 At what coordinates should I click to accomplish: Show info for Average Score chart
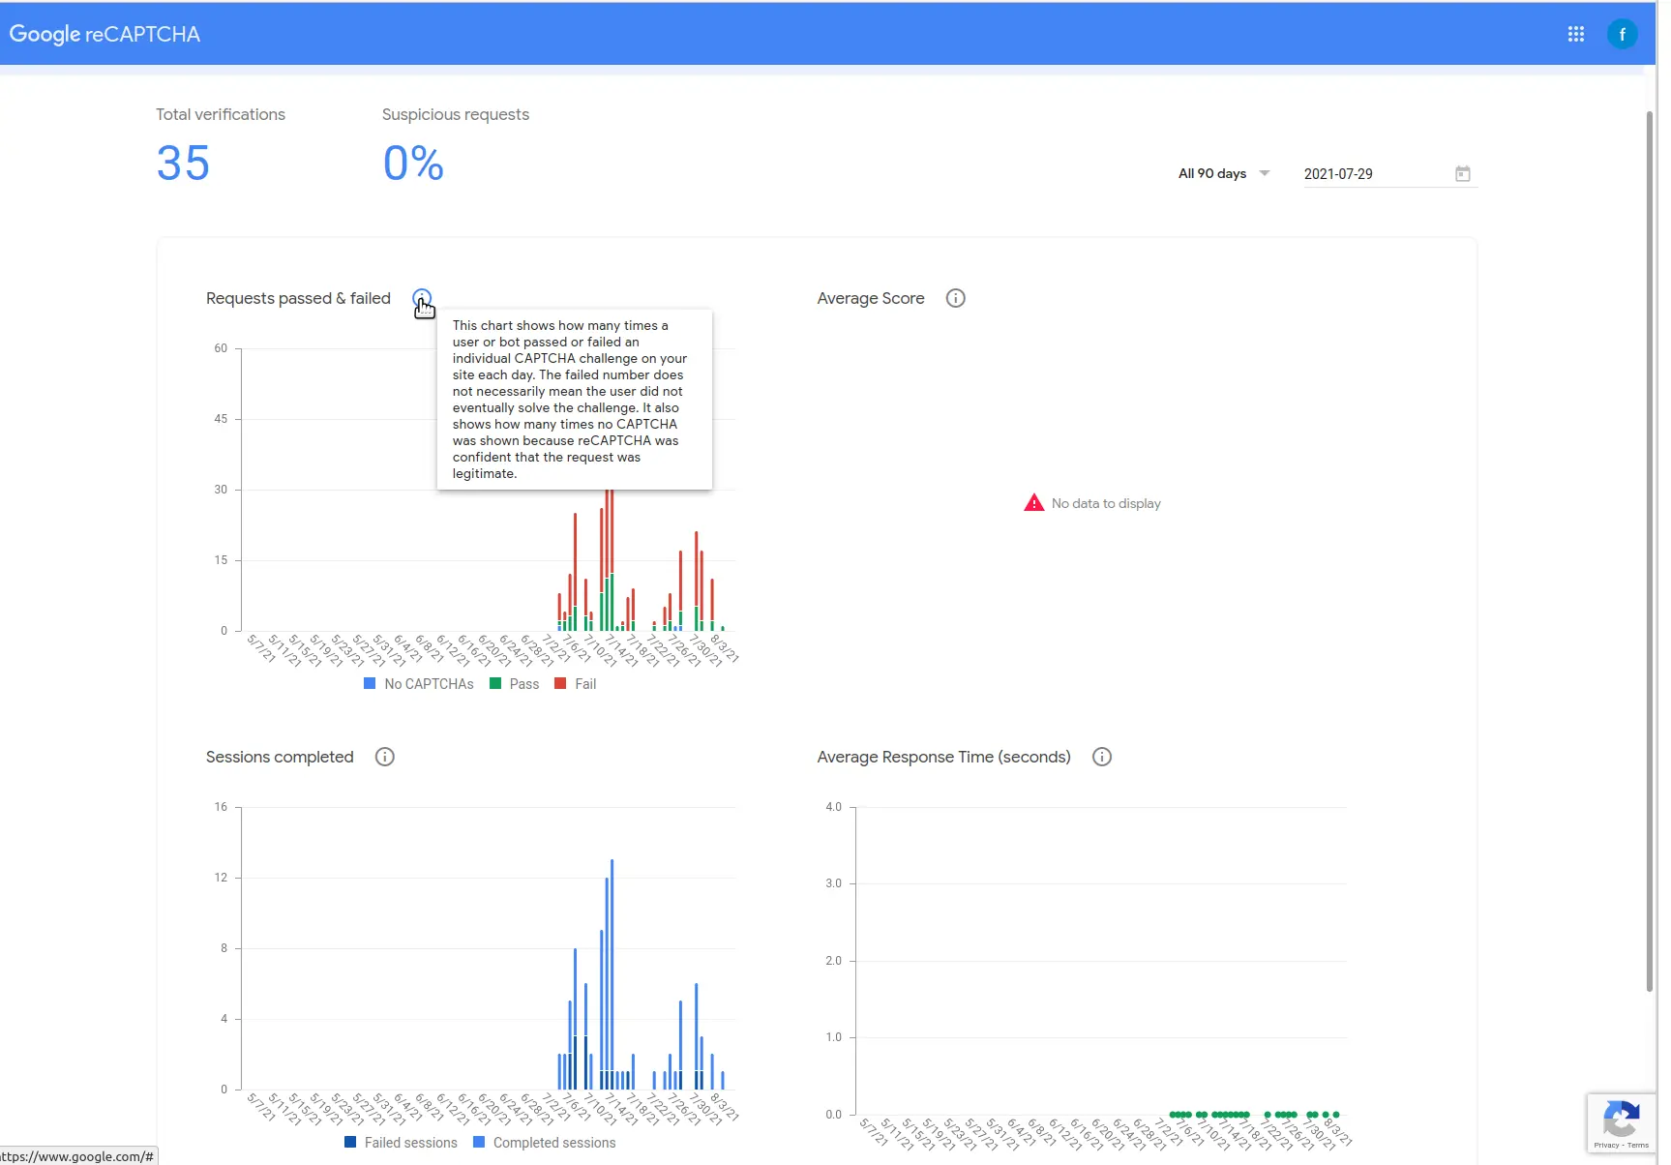pyautogui.click(x=955, y=298)
